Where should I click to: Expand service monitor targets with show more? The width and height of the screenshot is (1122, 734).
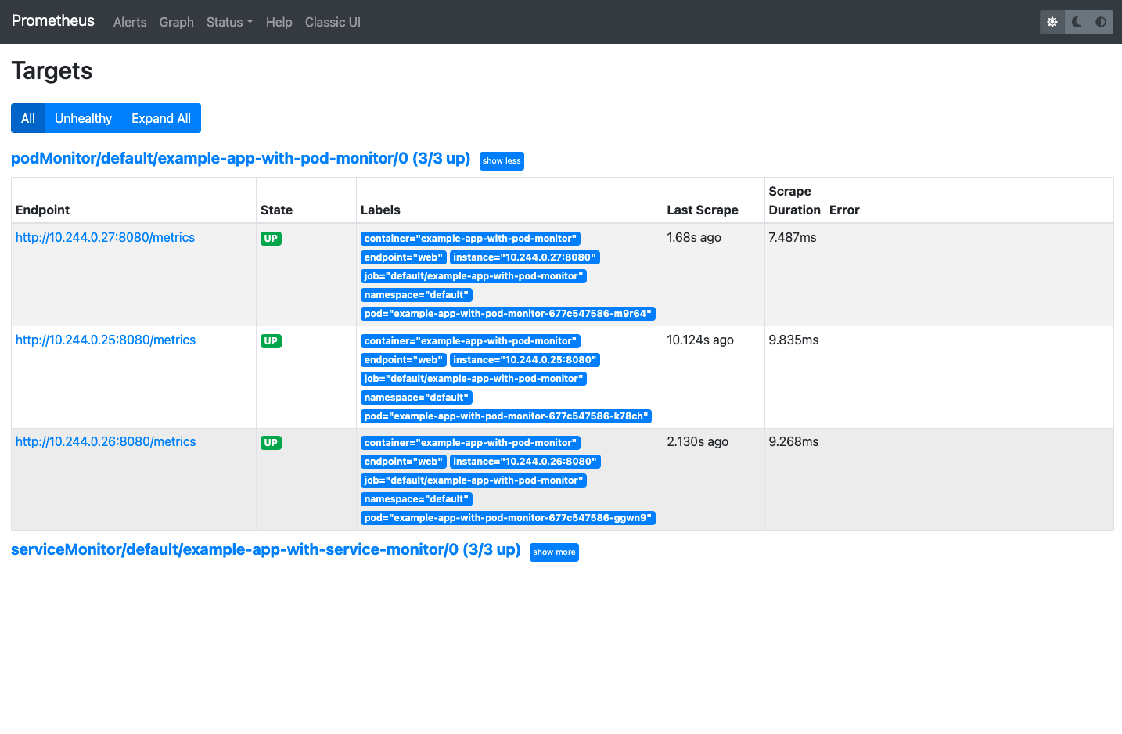pos(554,552)
